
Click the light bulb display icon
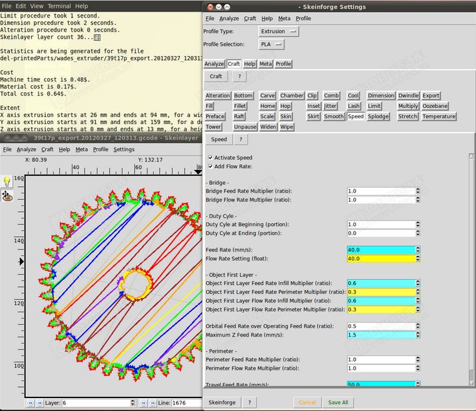click(x=7, y=182)
